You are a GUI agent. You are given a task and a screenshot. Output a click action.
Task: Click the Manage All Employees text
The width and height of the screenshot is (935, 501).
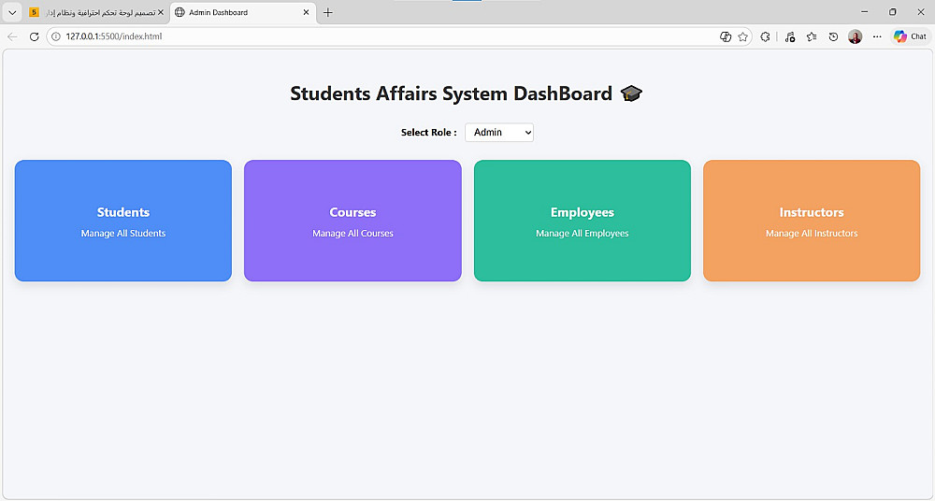583,233
